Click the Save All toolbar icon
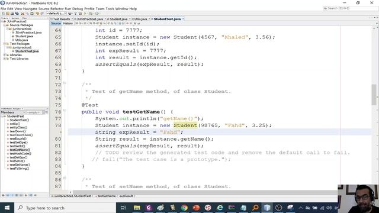 (17, 14)
